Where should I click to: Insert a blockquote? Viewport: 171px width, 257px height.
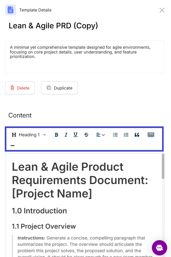[x=137, y=135]
